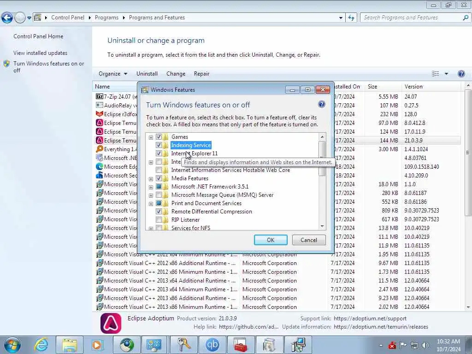Click Programs in the breadcrumb path
472x354 pixels.
106,18
